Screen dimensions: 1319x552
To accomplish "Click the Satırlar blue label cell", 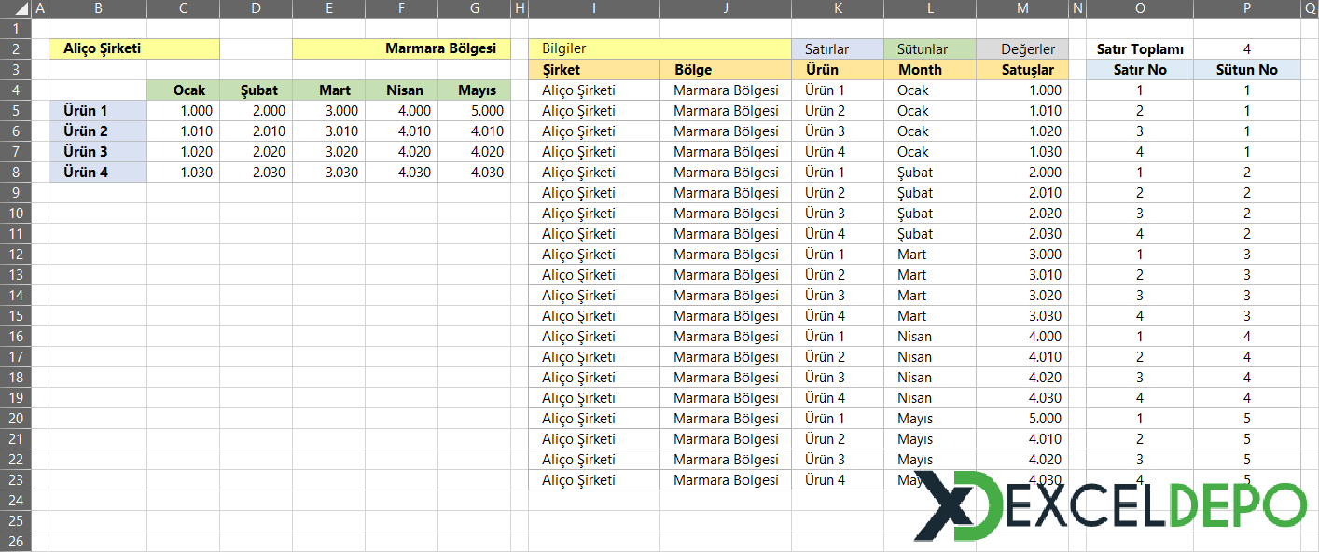I will 837,48.
